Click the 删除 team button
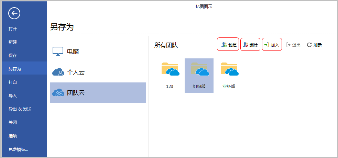Image resolution: width=338 pixels, height=158 pixels. pos(250,45)
